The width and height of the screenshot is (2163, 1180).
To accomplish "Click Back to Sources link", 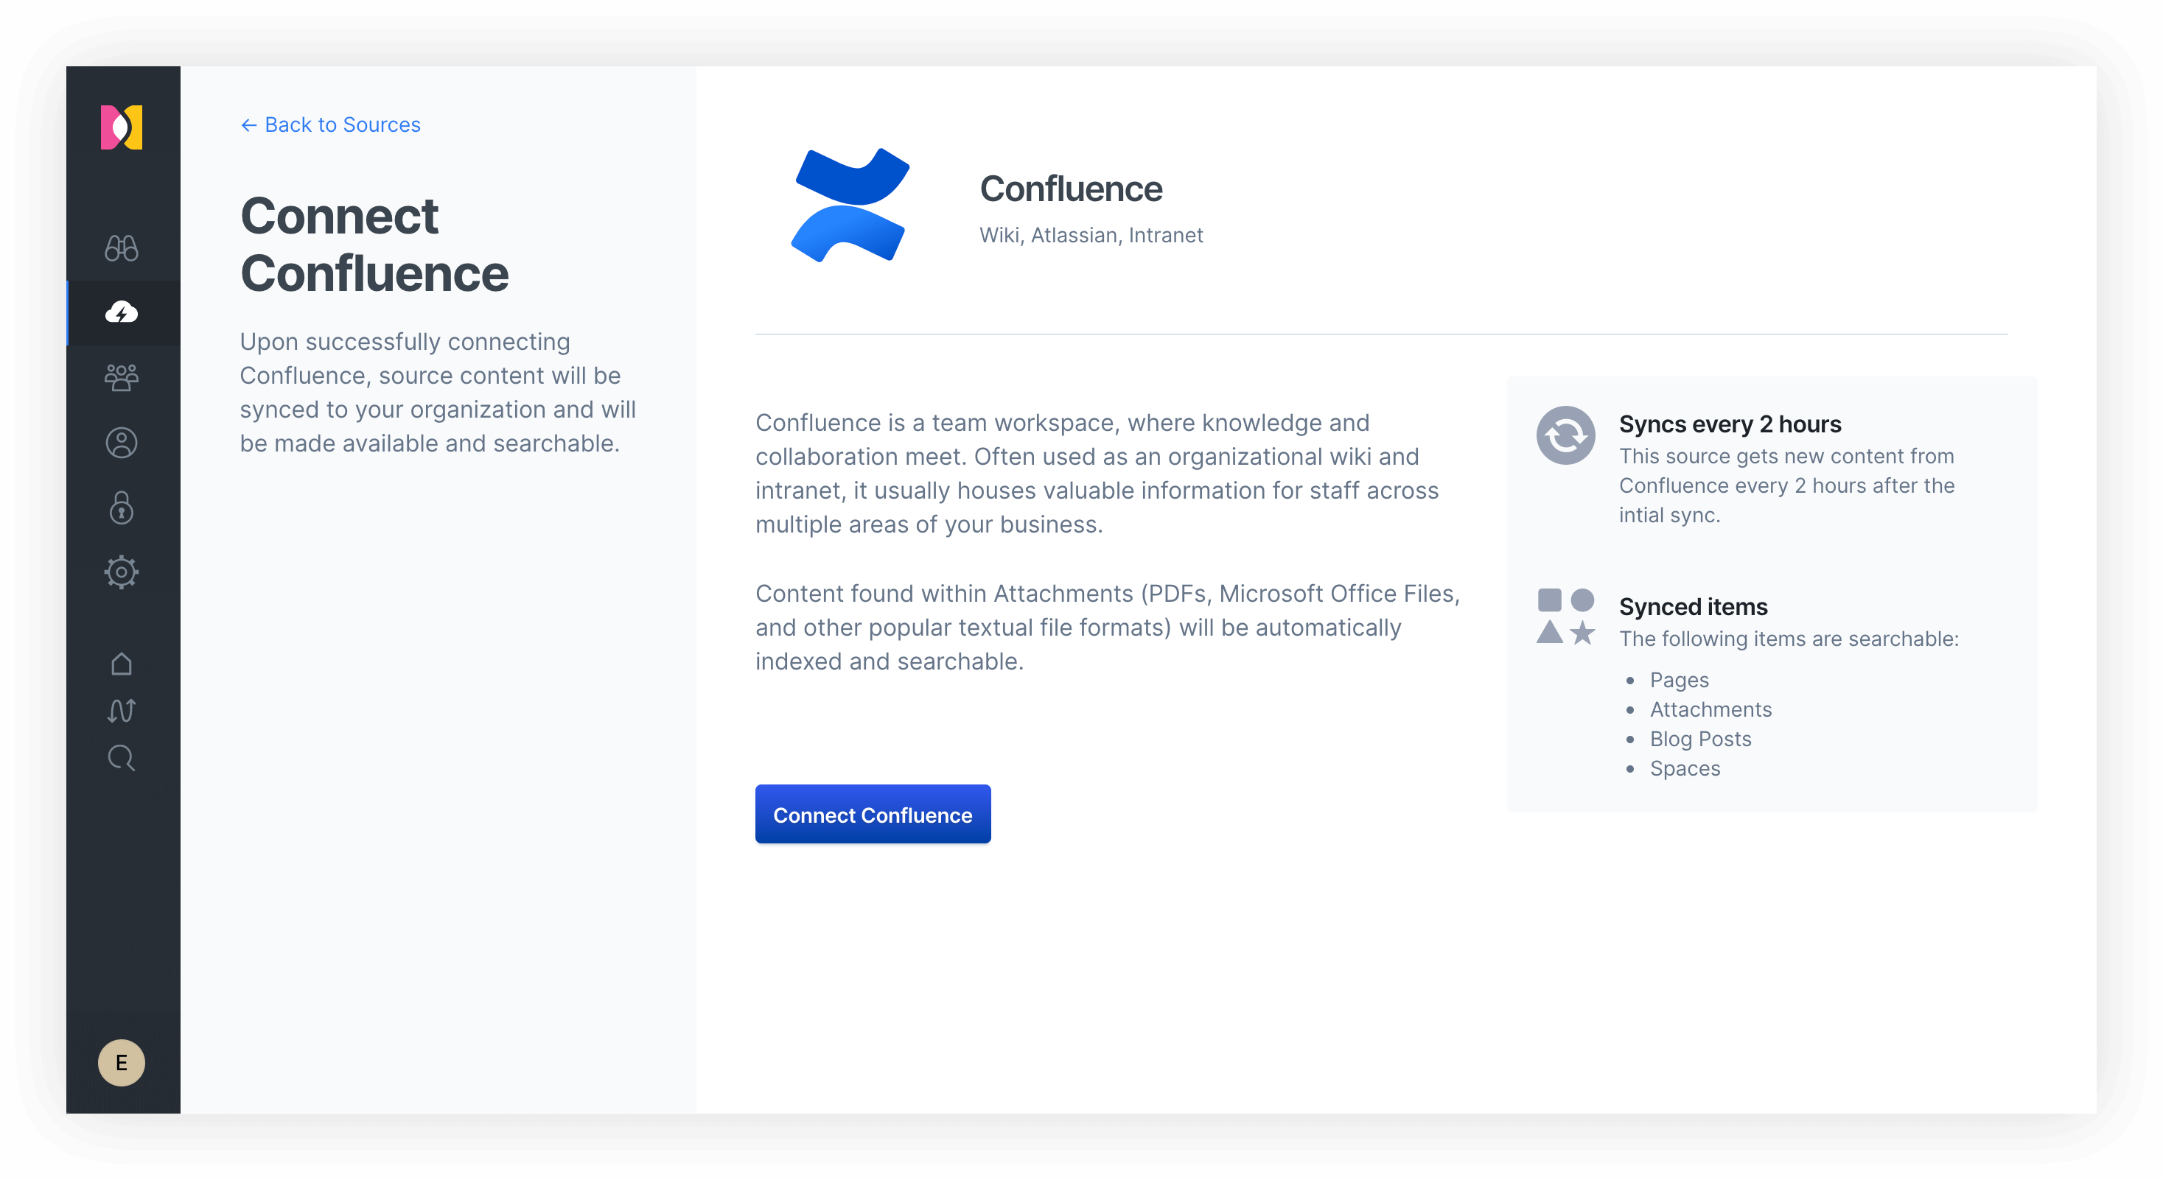I will tap(330, 125).
